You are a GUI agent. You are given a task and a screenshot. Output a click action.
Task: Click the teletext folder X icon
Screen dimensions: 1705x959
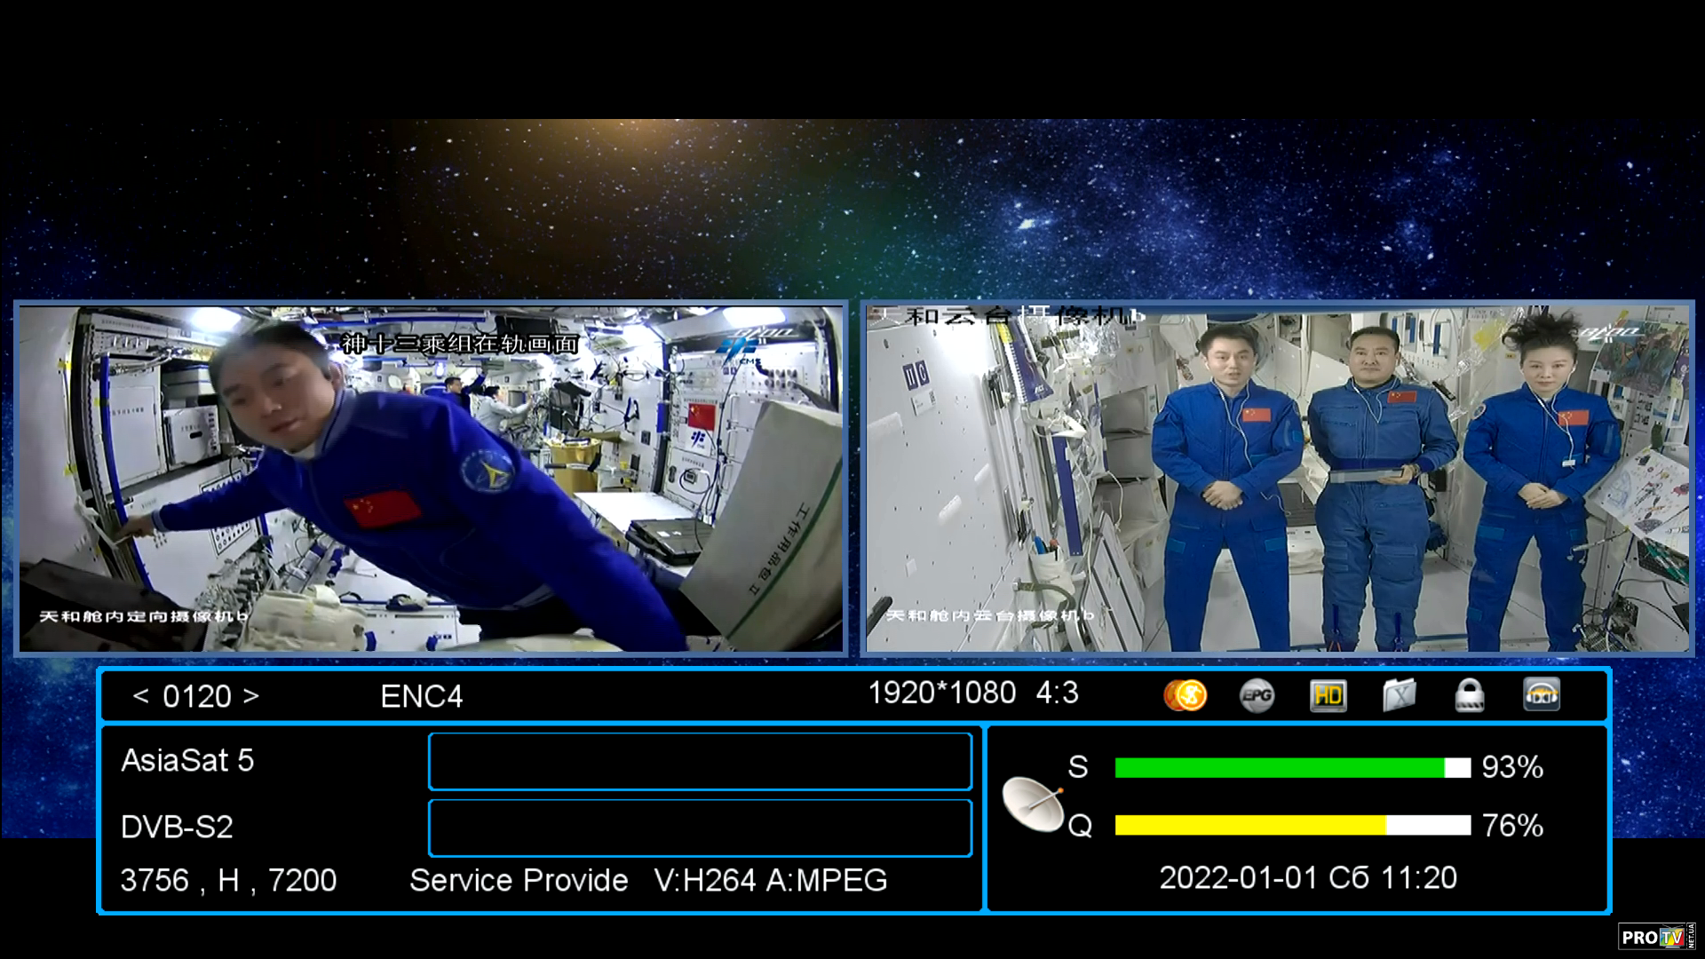coord(1399,695)
